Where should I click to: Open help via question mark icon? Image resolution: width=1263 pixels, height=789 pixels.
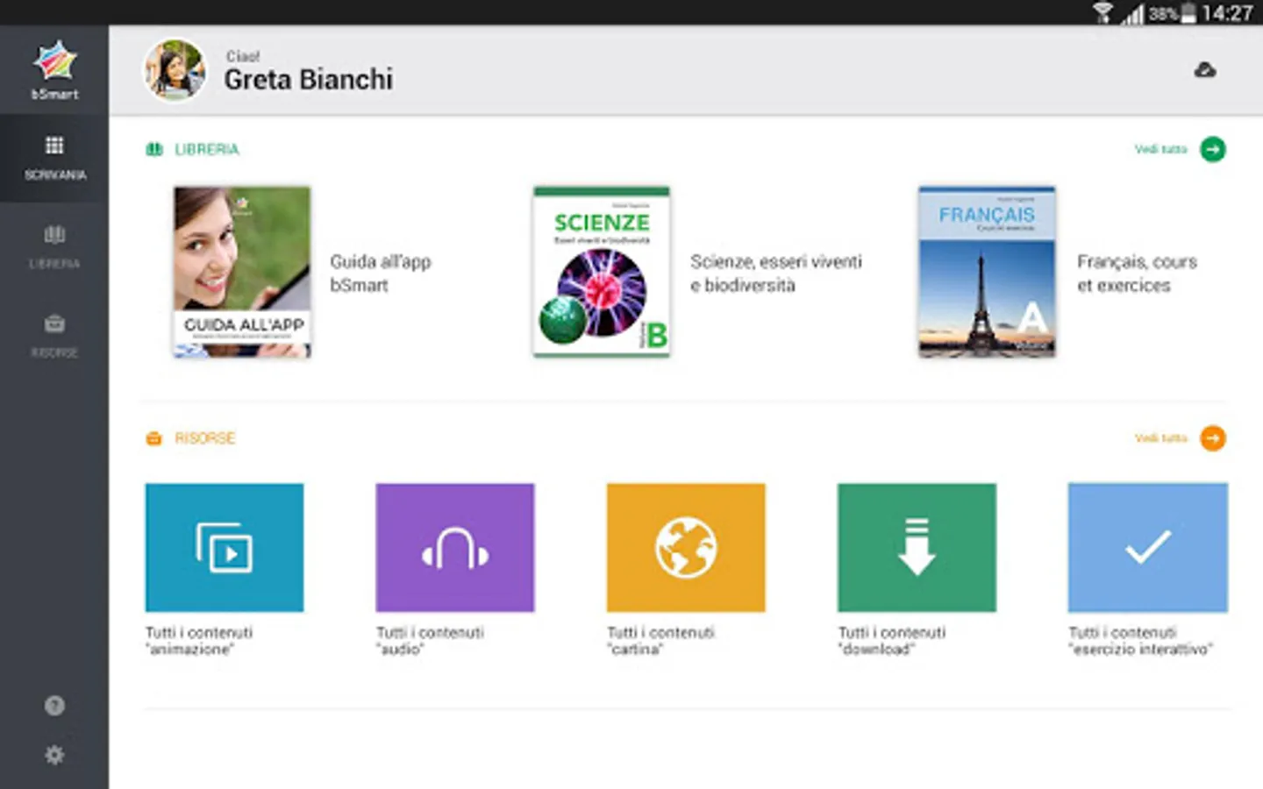click(54, 706)
